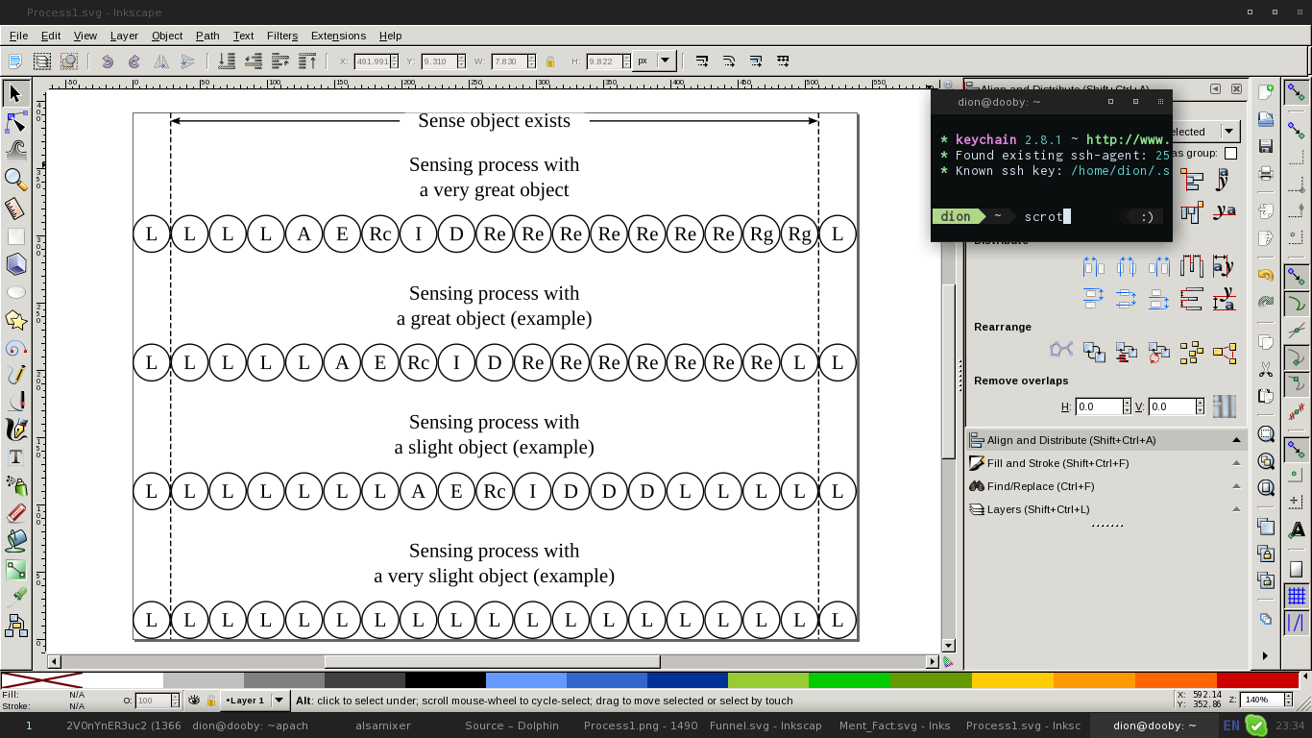The image size is (1312, 738).
Task: Click the Undo icon in commands bar
Action: [x=1265, y=274]
